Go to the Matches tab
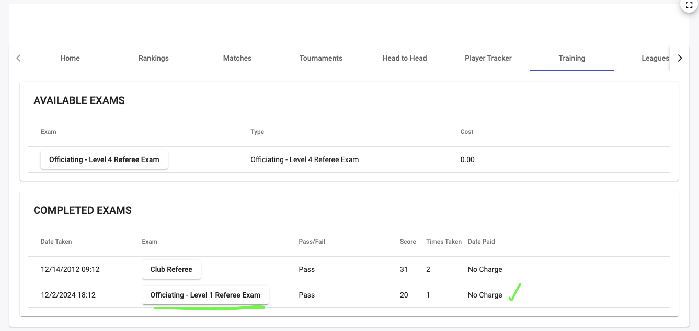 click(x=237, y=58)
